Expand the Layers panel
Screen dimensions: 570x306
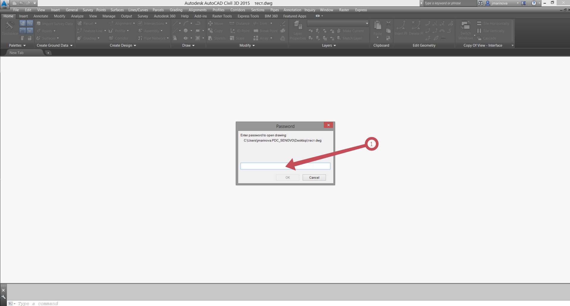pos(329,45)
